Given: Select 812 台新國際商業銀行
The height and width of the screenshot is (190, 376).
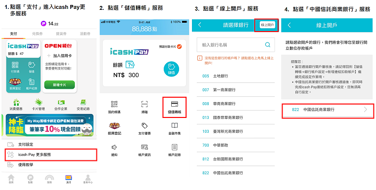Looking at the screenshot, I should coord(235,159).
